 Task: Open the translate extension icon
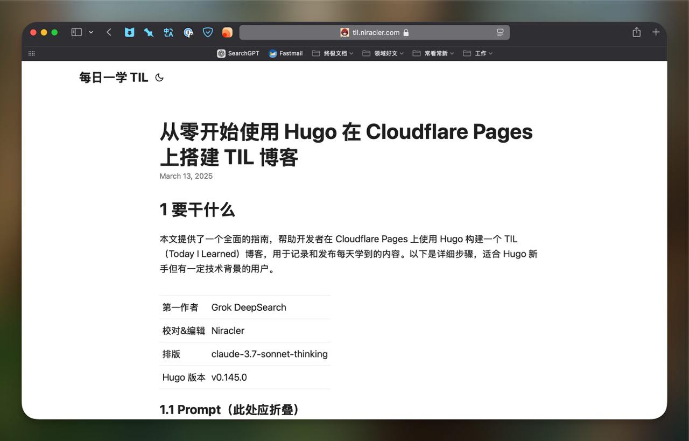(168, 32)
